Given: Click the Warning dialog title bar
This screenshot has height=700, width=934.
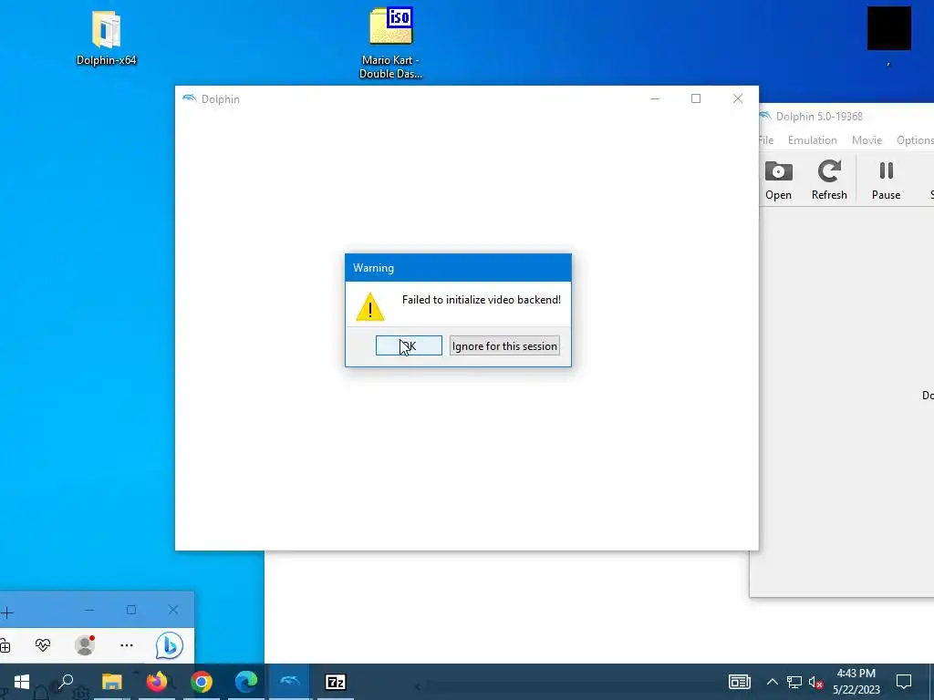Looking at the screenshot, I should point(458,268).
